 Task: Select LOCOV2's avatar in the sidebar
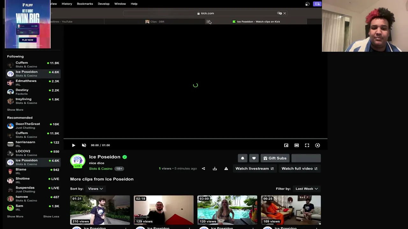pyautogui.click(x=11, y=153)
